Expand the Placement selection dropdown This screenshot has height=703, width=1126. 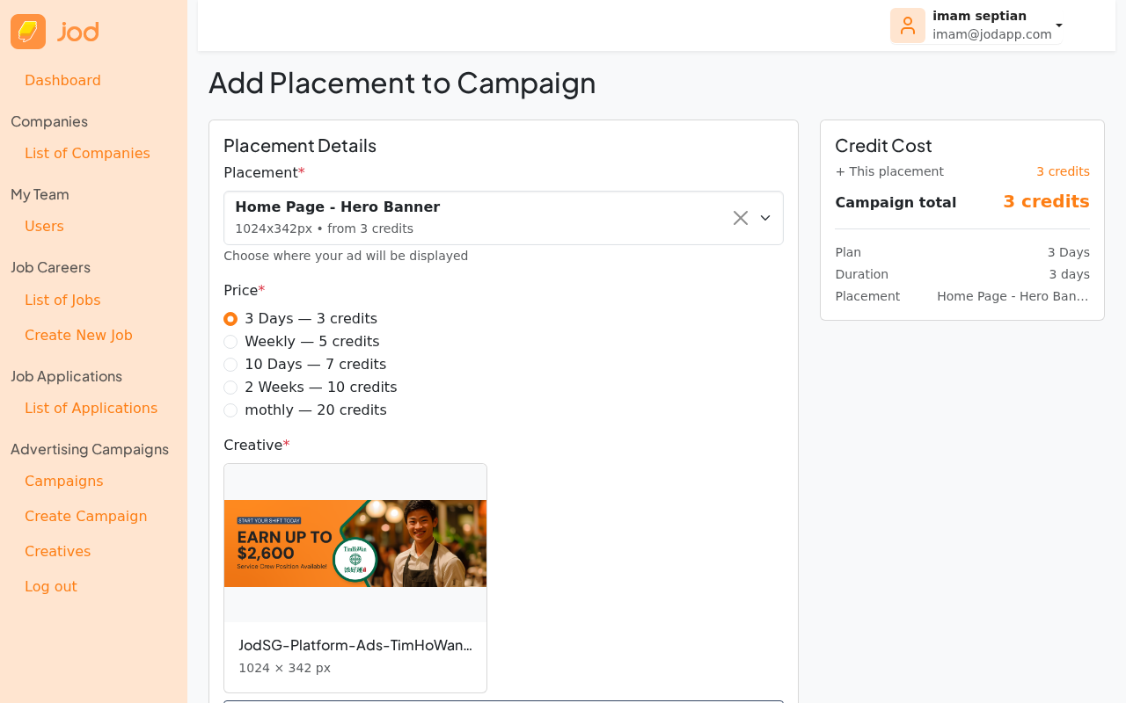[x=763, y=216]
